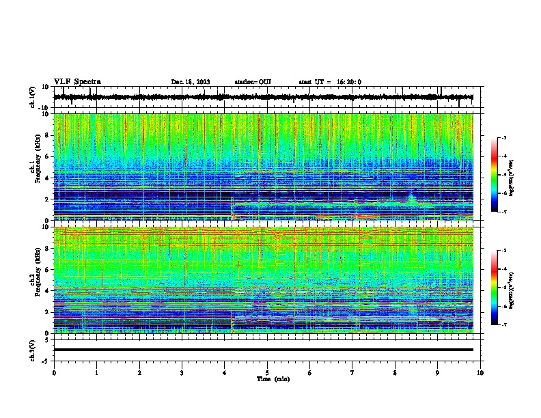Click time-axis tick label "9"
The image size is (541, 418).
437,373
